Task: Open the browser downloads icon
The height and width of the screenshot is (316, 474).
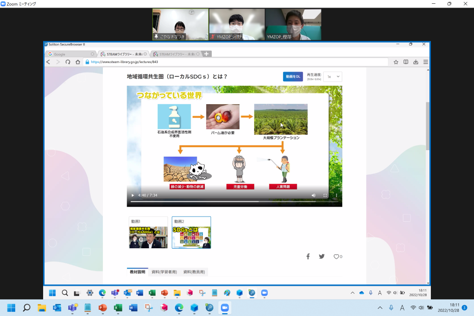Action: pos(416,62)
